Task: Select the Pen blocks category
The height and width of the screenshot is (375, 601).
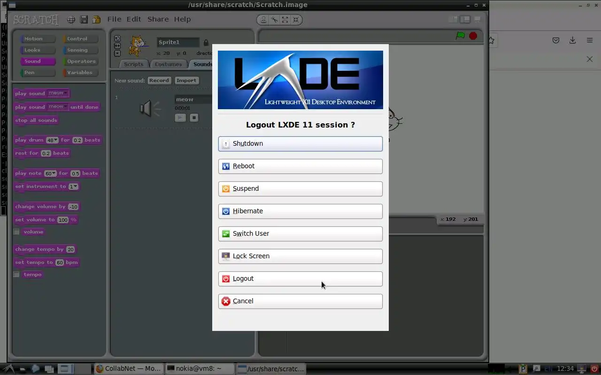Action: pos(38,73)
